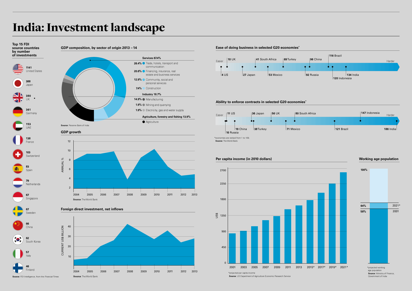Click the Agriculture black legend dot
Screen dimensions: 412x291
(144, 122)
